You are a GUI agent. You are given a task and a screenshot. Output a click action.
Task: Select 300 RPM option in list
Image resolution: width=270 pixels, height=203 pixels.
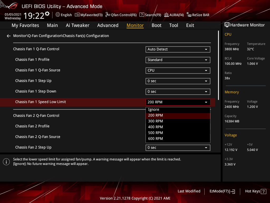[178, 121]
